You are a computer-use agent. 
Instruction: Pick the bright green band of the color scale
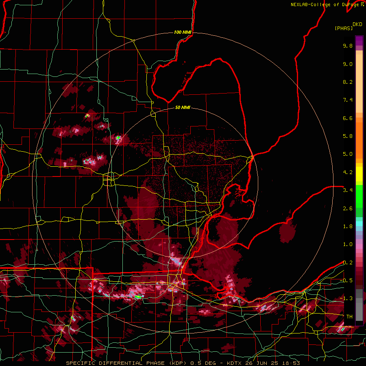[x=359, y=196]
